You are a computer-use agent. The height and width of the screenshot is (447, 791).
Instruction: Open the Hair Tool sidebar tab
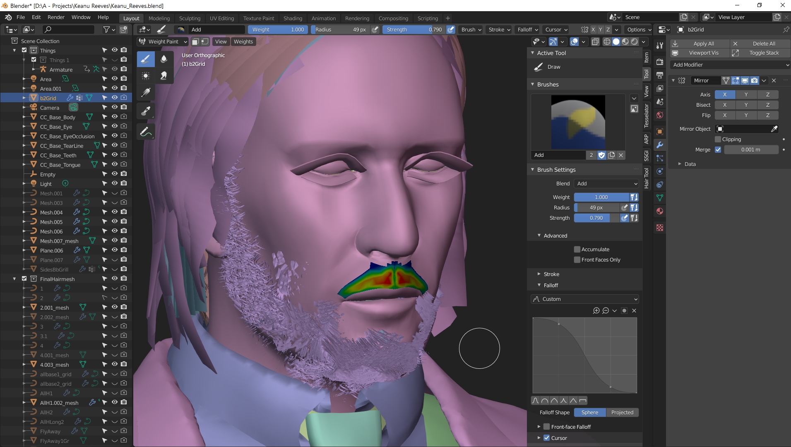click(x=646, y=178)
